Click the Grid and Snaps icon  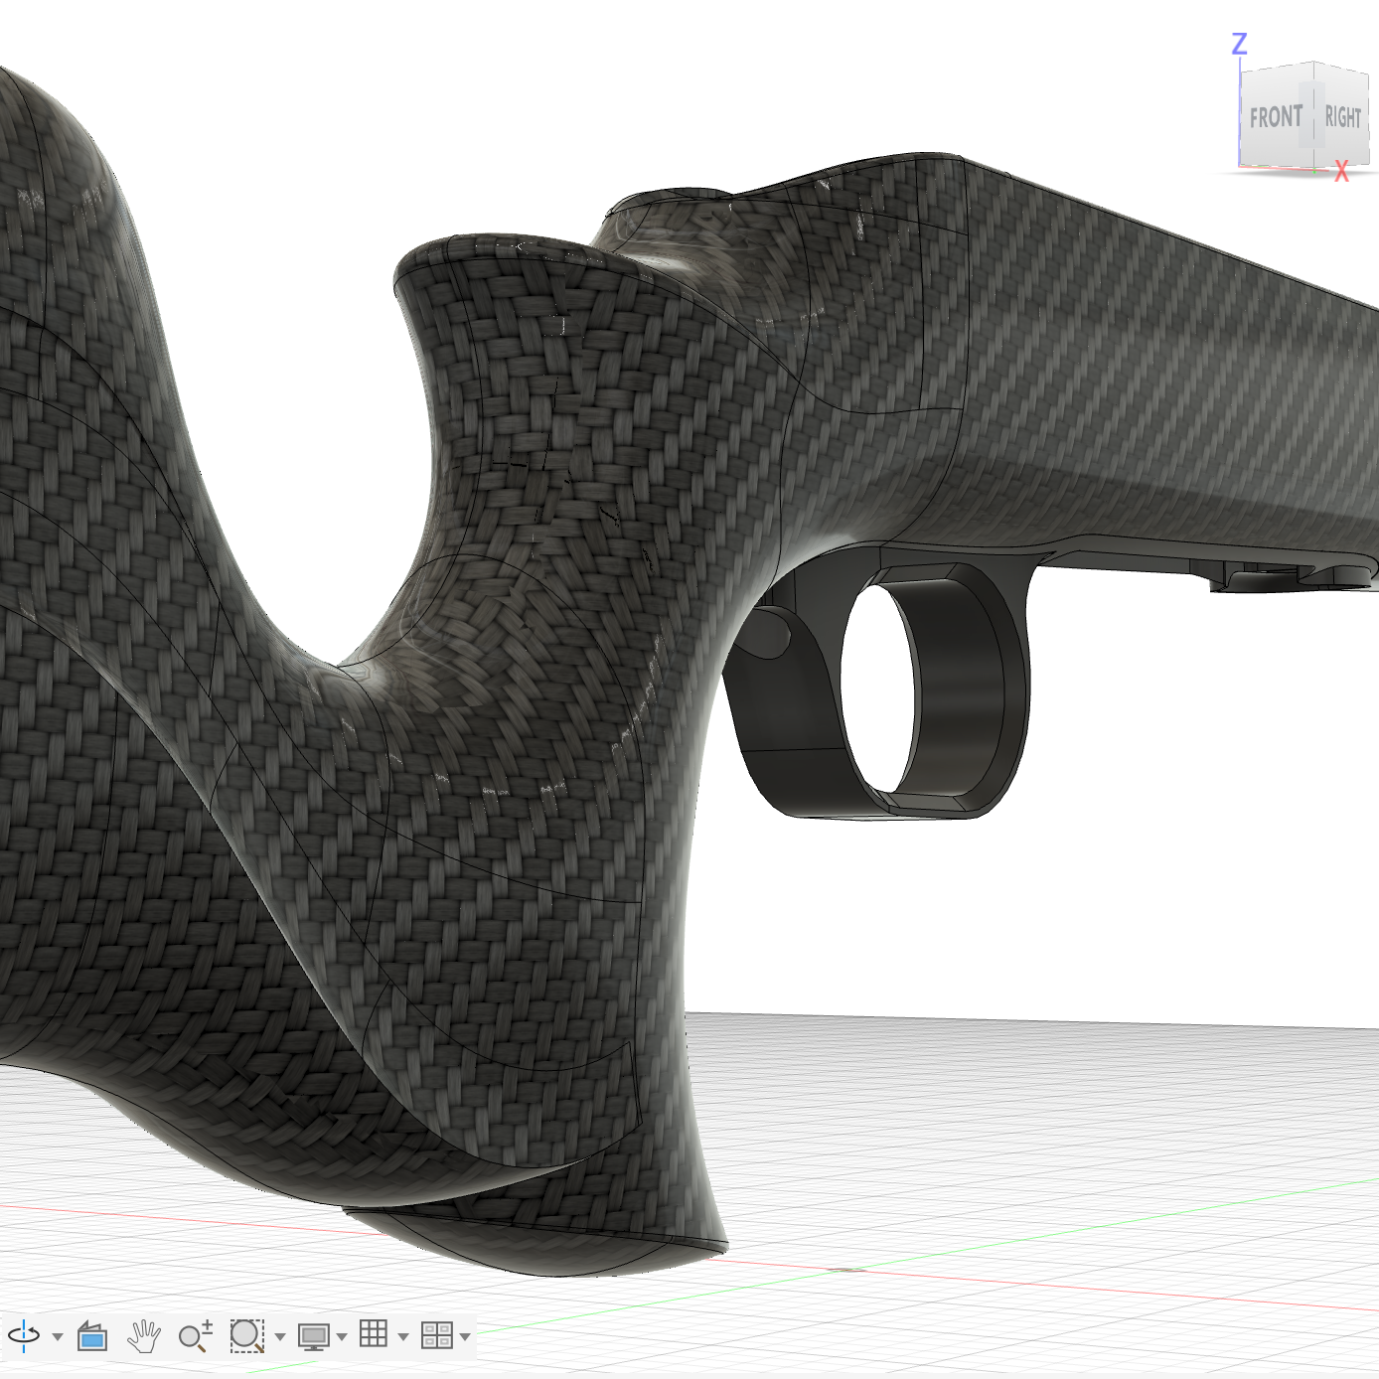(374, 1334)
